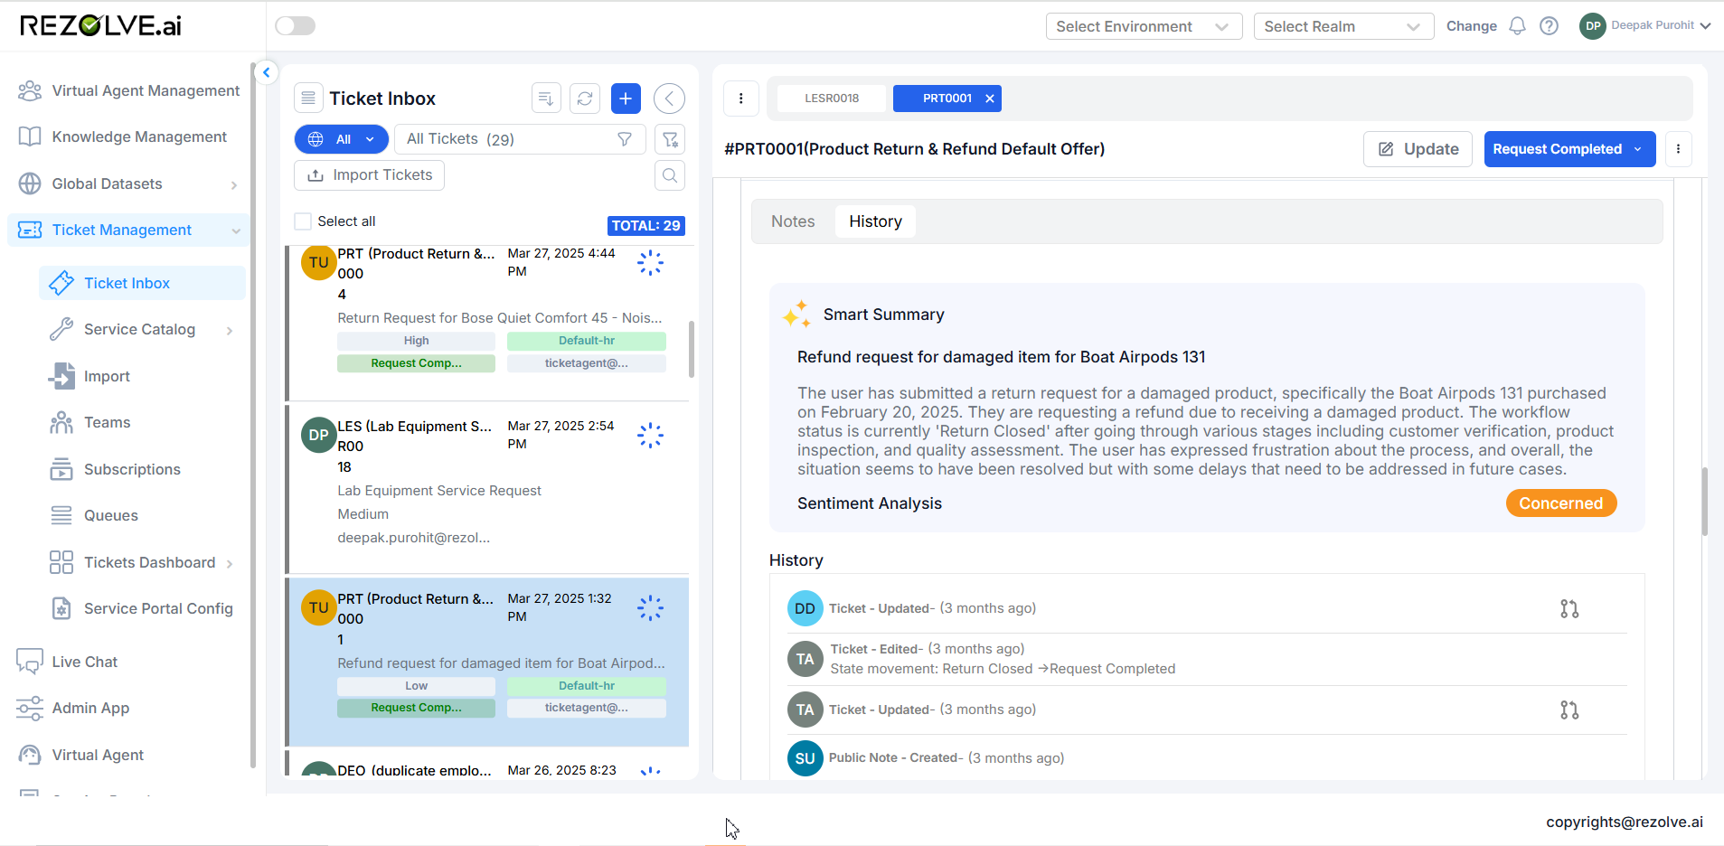Expand Tickets Dashboard submenu arrow
This screenshot has width=1724, height=846.
point(230,563)
